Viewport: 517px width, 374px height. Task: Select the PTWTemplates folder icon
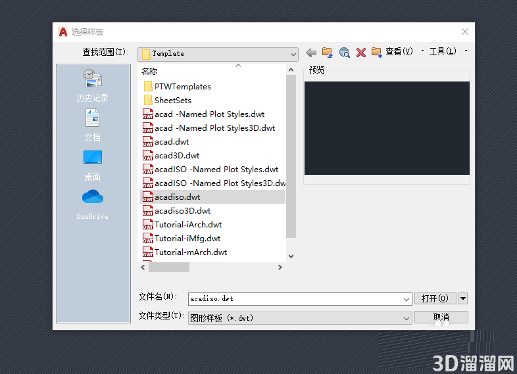[x=148, y=86]
